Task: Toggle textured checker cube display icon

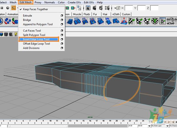Action: click(x=11, y=34)
